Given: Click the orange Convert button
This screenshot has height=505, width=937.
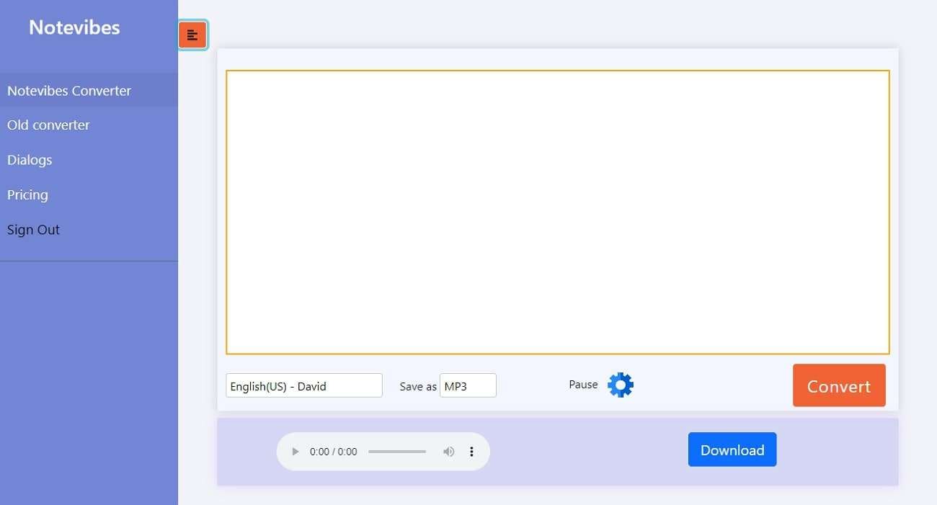Looking at the screenshot, I should 839,385.
